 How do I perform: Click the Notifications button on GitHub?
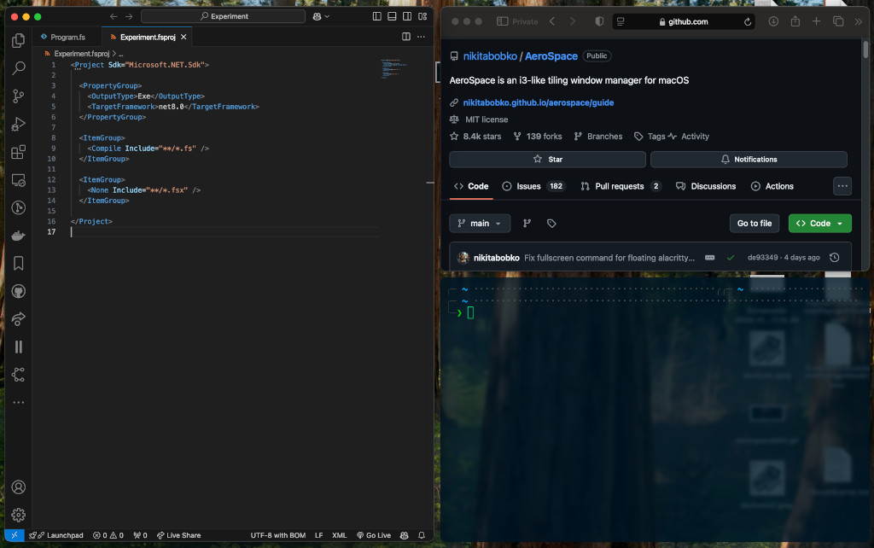tap(749, 160)
